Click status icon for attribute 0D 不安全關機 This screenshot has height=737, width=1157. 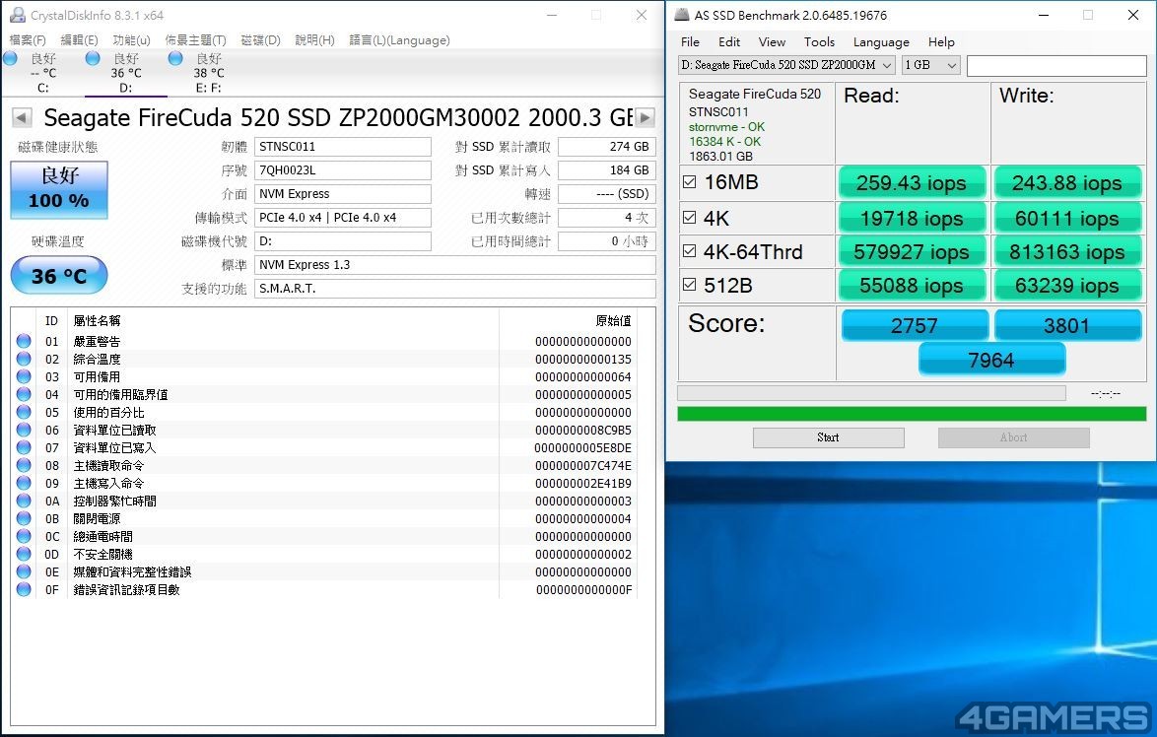tap(24, 554)
